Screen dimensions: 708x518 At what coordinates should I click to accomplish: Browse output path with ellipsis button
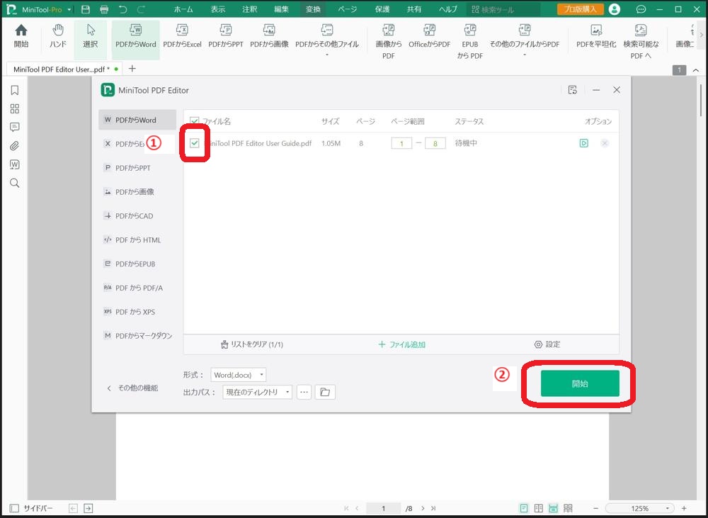click(304, 392)
